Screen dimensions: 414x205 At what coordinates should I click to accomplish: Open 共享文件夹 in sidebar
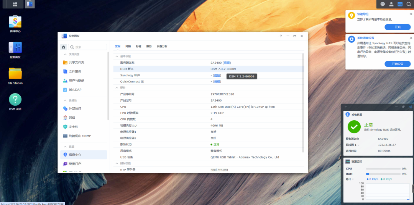[84, 63]
